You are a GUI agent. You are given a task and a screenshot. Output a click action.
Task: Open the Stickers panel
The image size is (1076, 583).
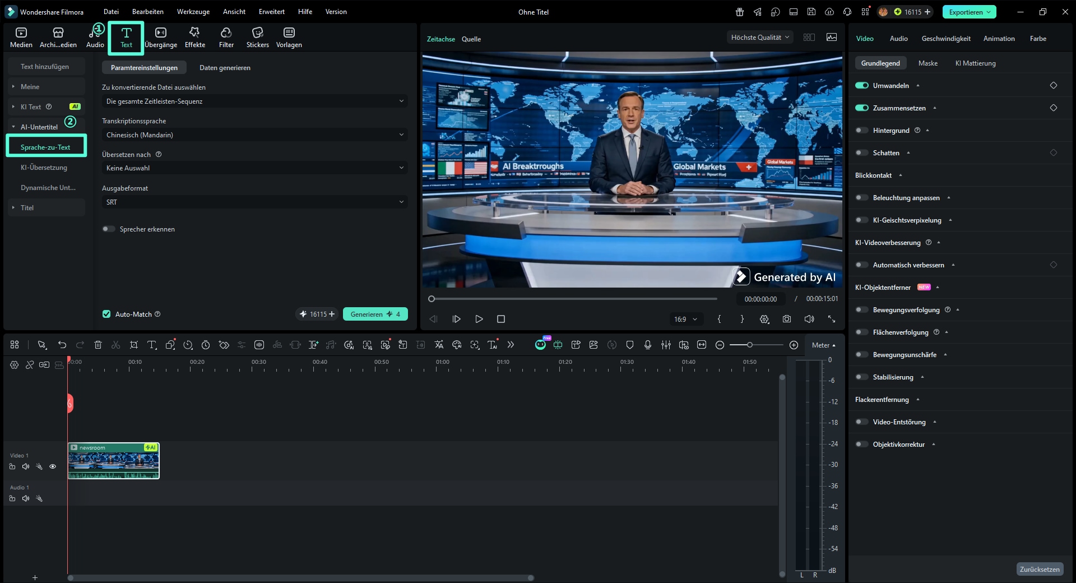click(x=257, y=38)
